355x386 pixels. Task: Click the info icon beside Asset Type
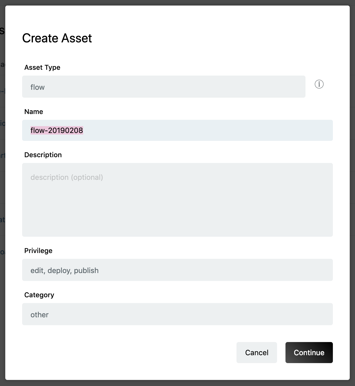pyautogui.click(x=319, y=84)
